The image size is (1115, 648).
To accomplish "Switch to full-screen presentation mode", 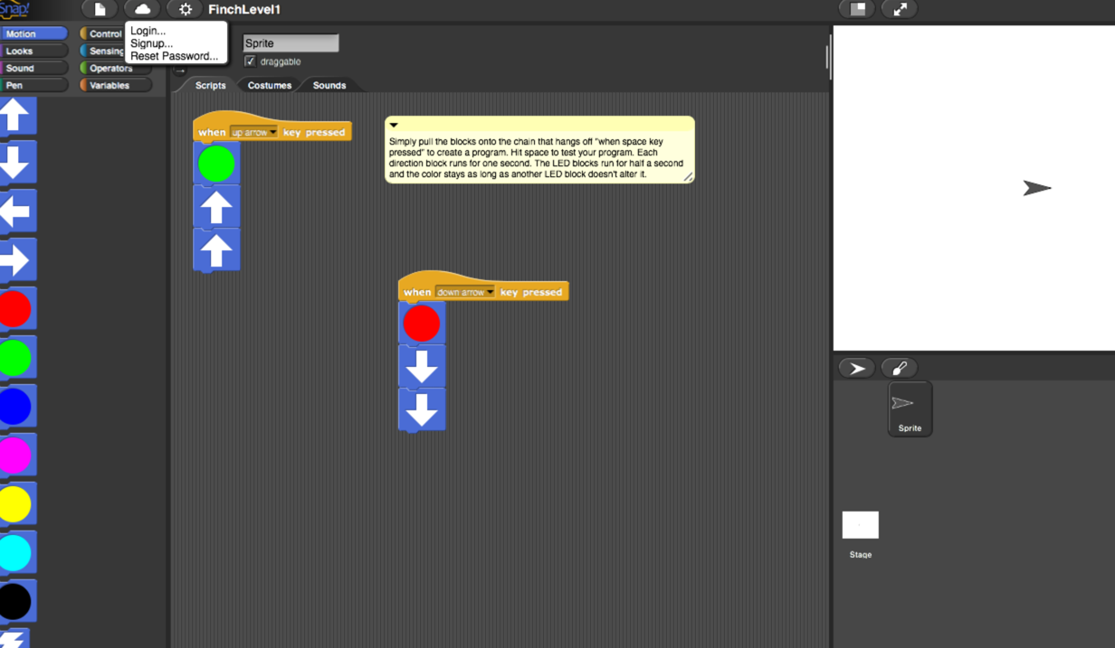I will (x=900, y=9).
